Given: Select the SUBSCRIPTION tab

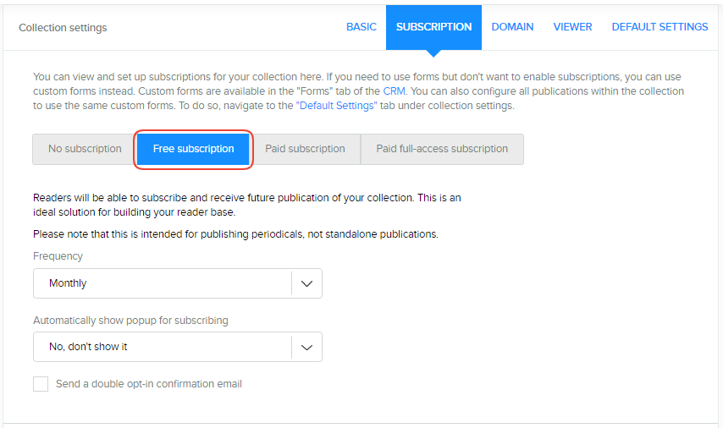Looking at the screenshot, I should click(433, 27).
